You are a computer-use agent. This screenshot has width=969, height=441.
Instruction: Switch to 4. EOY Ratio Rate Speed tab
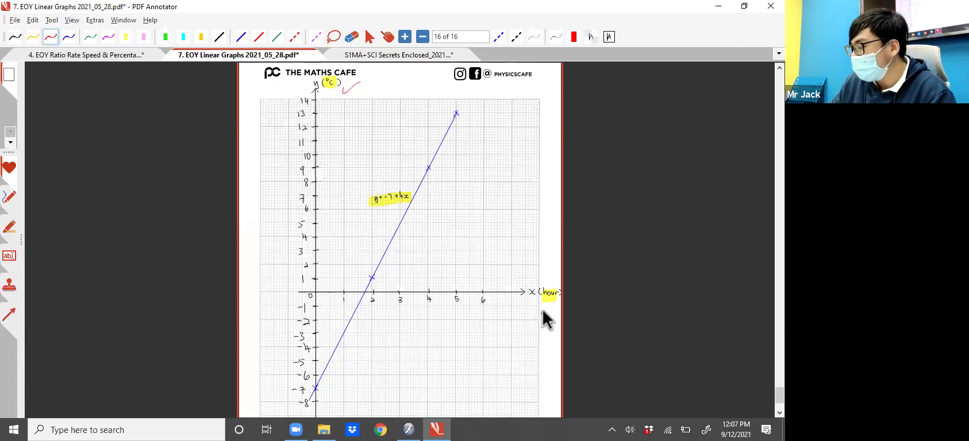(x=86, y=55)
